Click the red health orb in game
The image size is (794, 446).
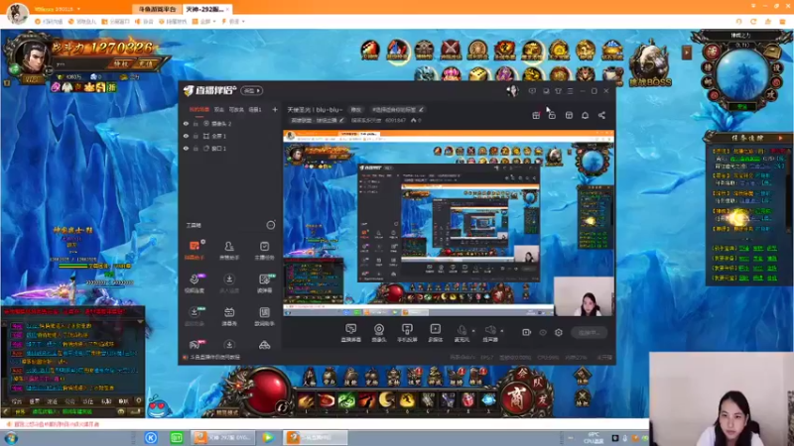tap(266, 392)
